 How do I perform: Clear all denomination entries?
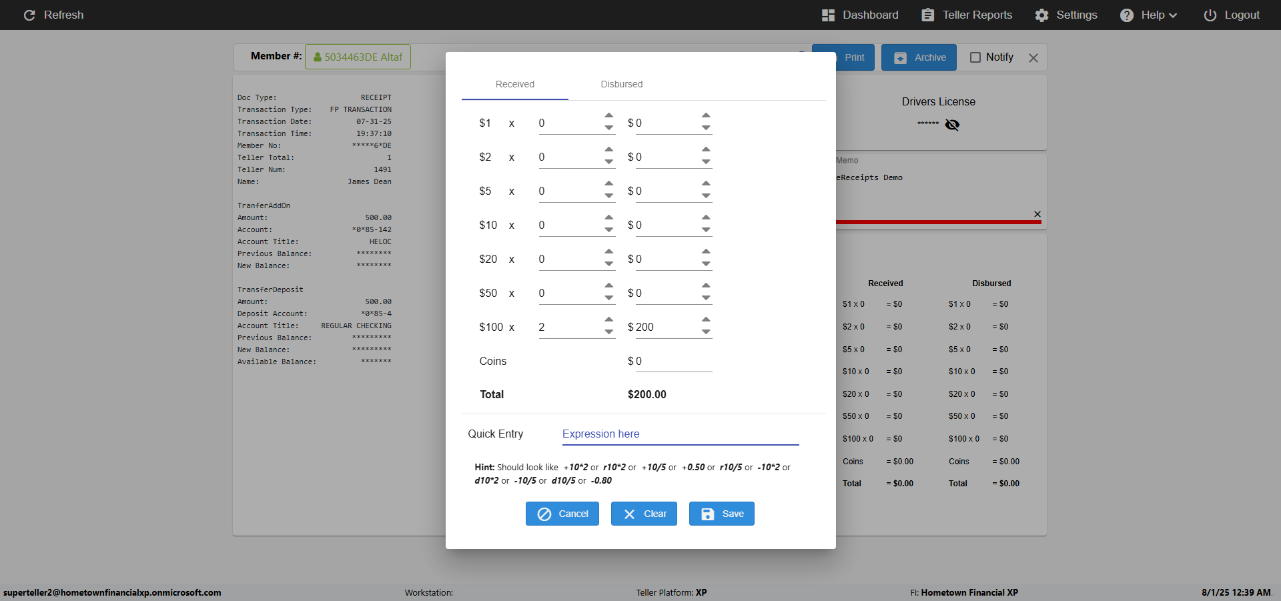(644, 514)
